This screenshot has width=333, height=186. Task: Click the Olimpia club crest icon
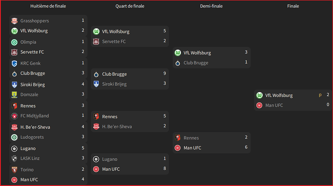(x=14, y=42)
